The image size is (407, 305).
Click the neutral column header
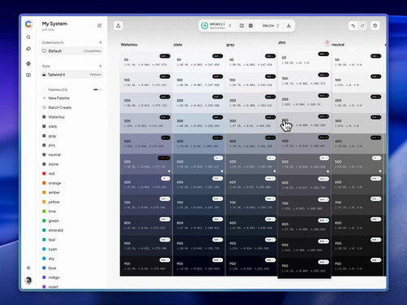coord(338,45)
